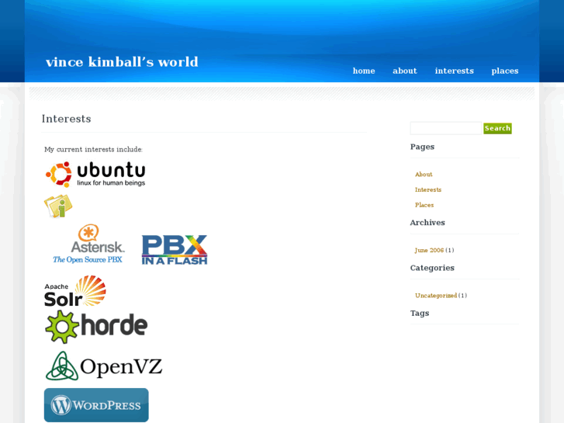Click the Pages sidebar heading
This screenshot has width=564, height=423.
click(x=422, y=147)
